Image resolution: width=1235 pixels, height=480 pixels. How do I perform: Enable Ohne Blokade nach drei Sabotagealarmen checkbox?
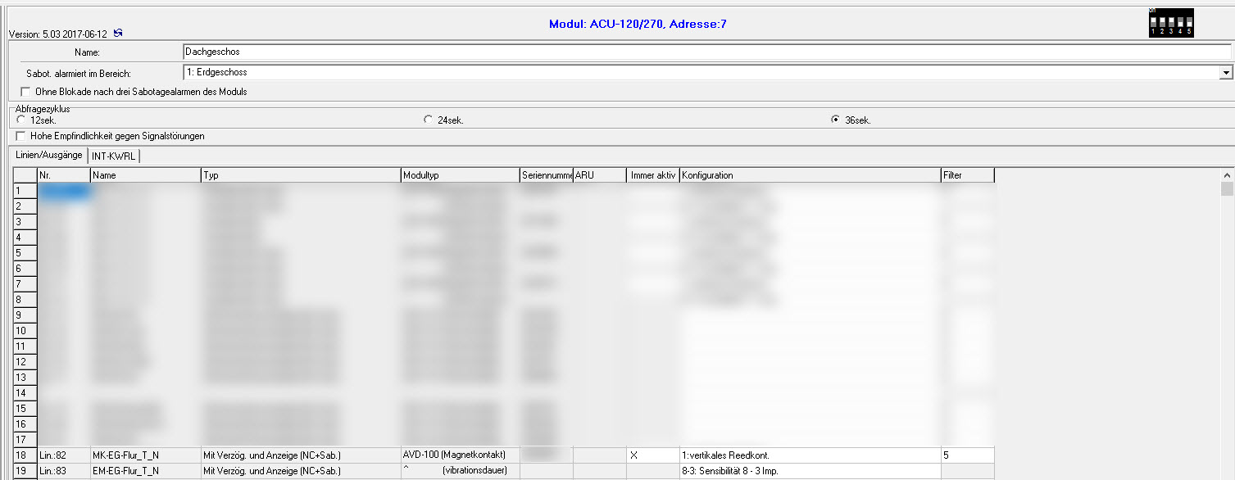tap(25, 92)
